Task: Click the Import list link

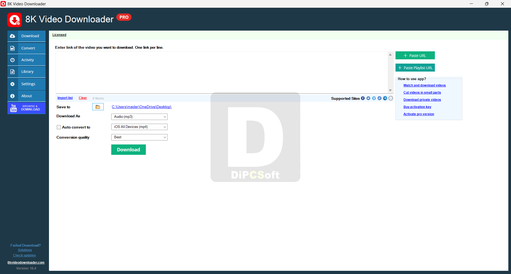Action: click(65, 98)
